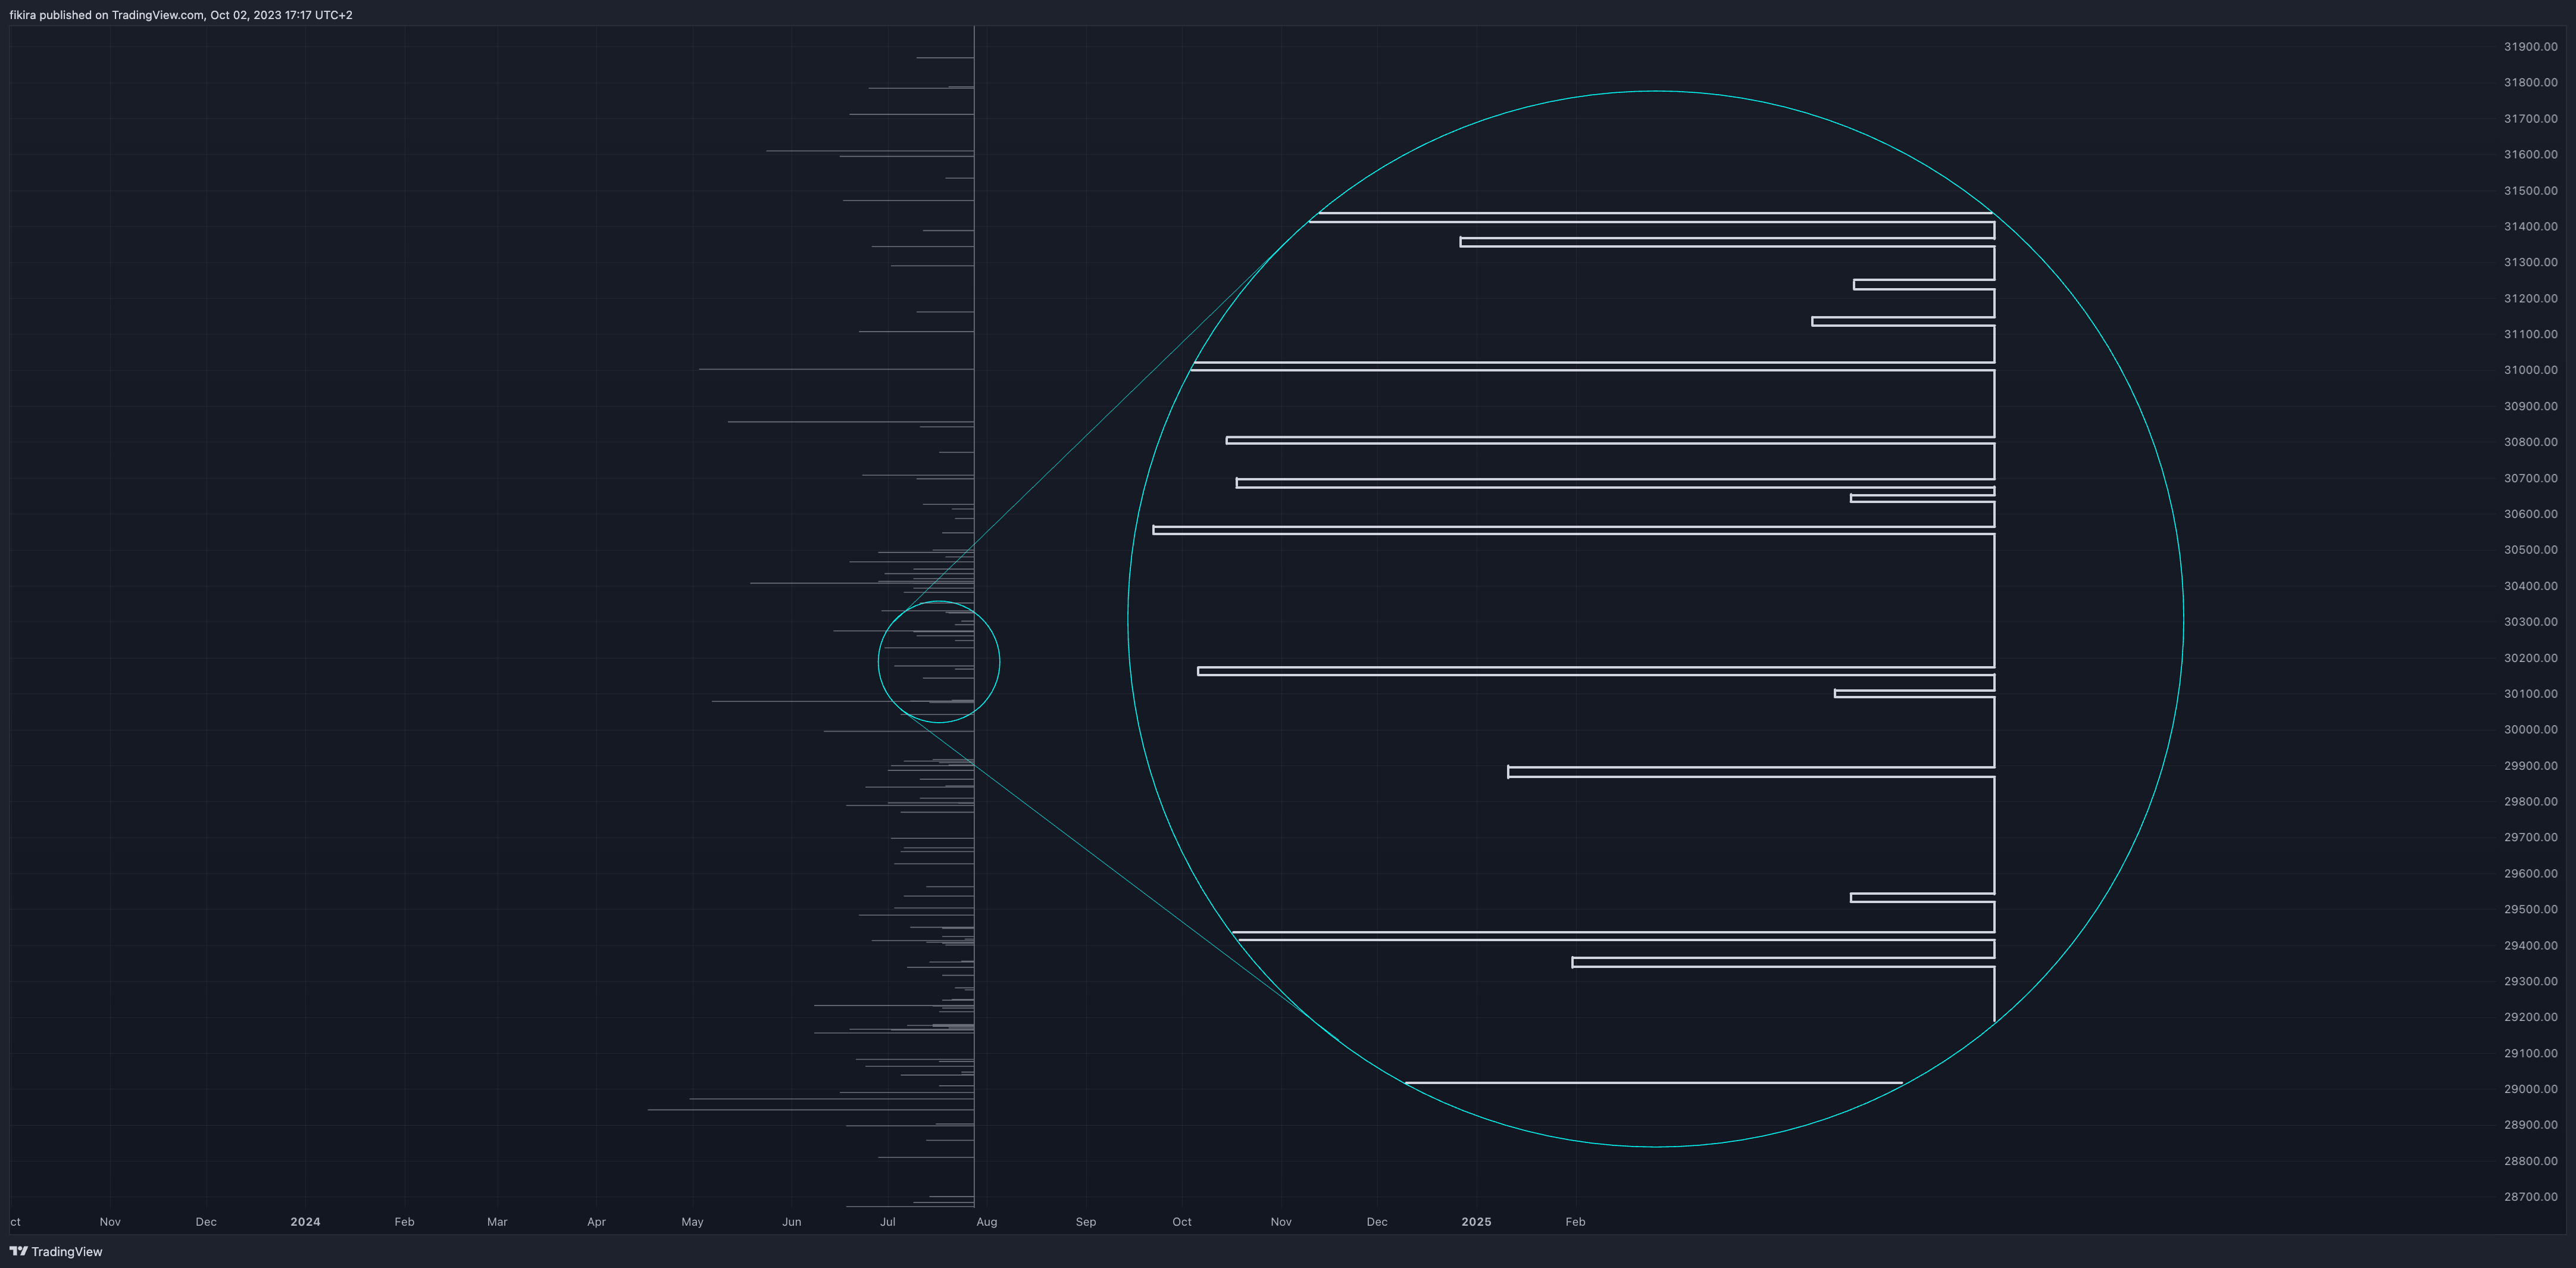Click the TradingView text beside the logo

(x=67, y=1251)
